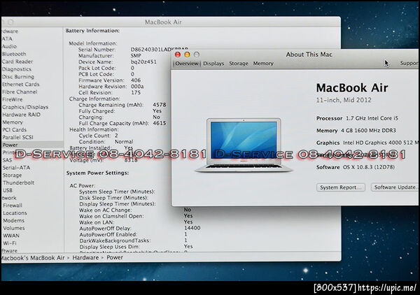The width and height of the screenshot is (420, 295).
Task: Click the Processor 1.7 GHz Intel Core i5 text
Action: (357, 118)
